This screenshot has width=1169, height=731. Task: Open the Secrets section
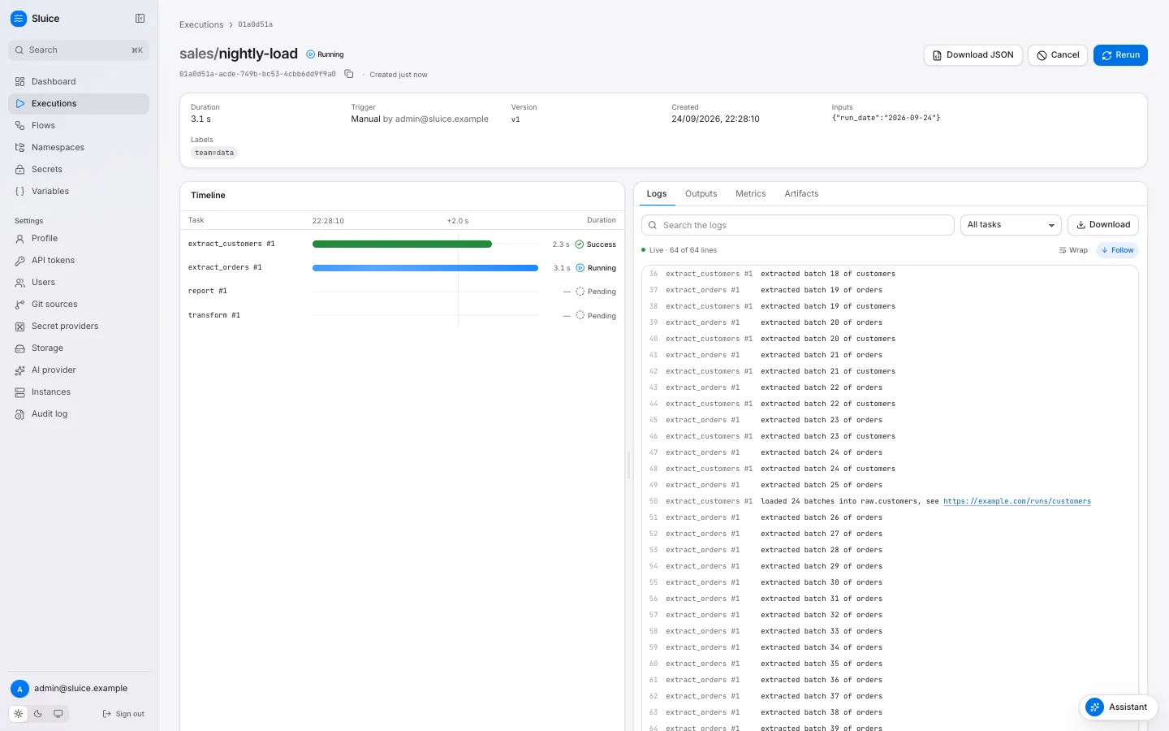point(79,169)
